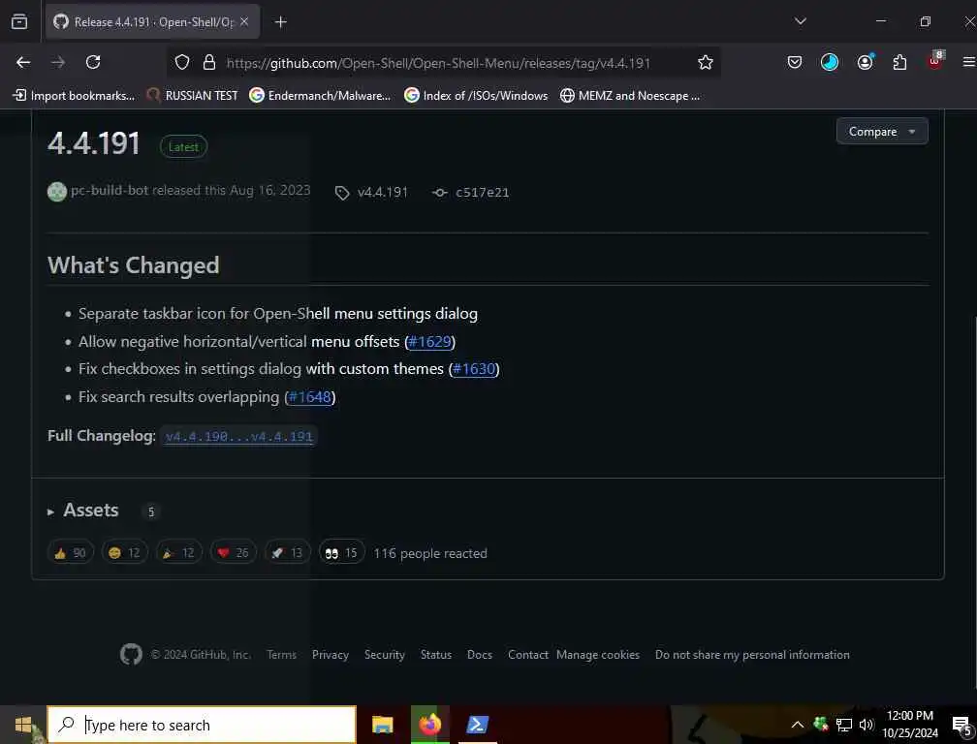Open the Windows Start menu

tap(23, 725)
